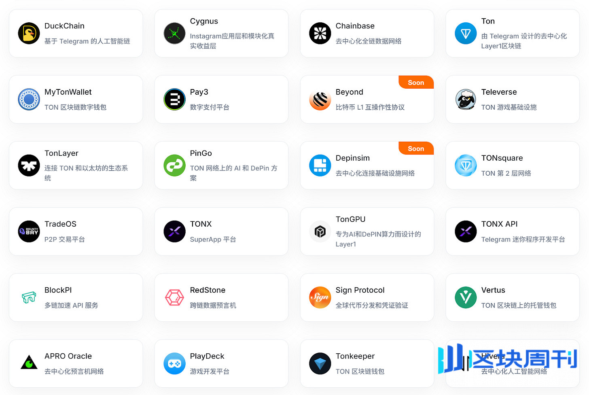Click the Ton card Layer1 description
This screenshot has height=395, width=589.
point(524,41)
